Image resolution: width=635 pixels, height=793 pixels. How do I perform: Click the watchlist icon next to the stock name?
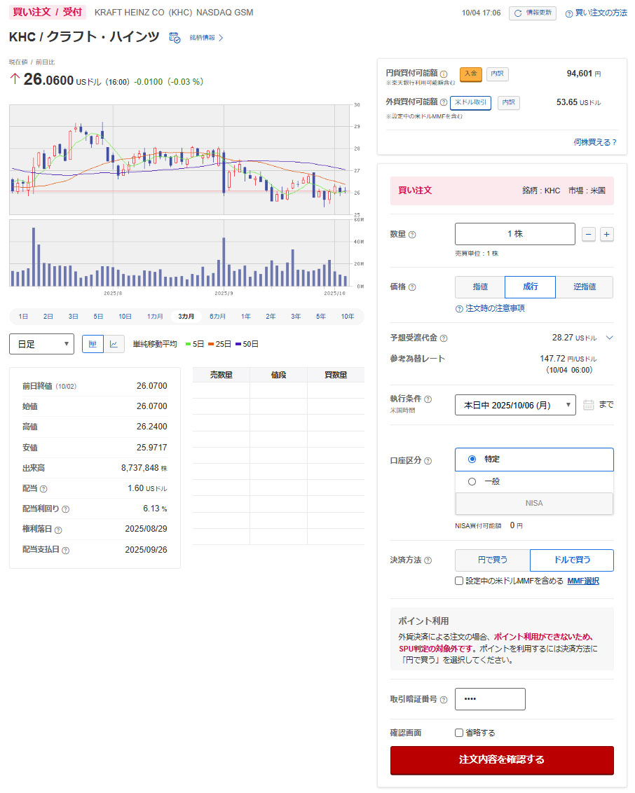pos(175,38)
